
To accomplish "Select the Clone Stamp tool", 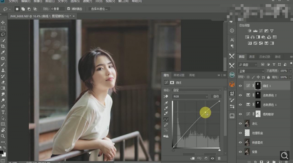I will (3, 70).
